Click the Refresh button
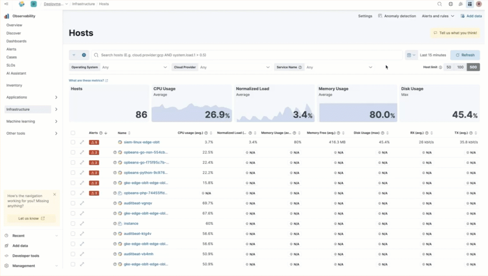488x276 pixels. pos(465,55)
